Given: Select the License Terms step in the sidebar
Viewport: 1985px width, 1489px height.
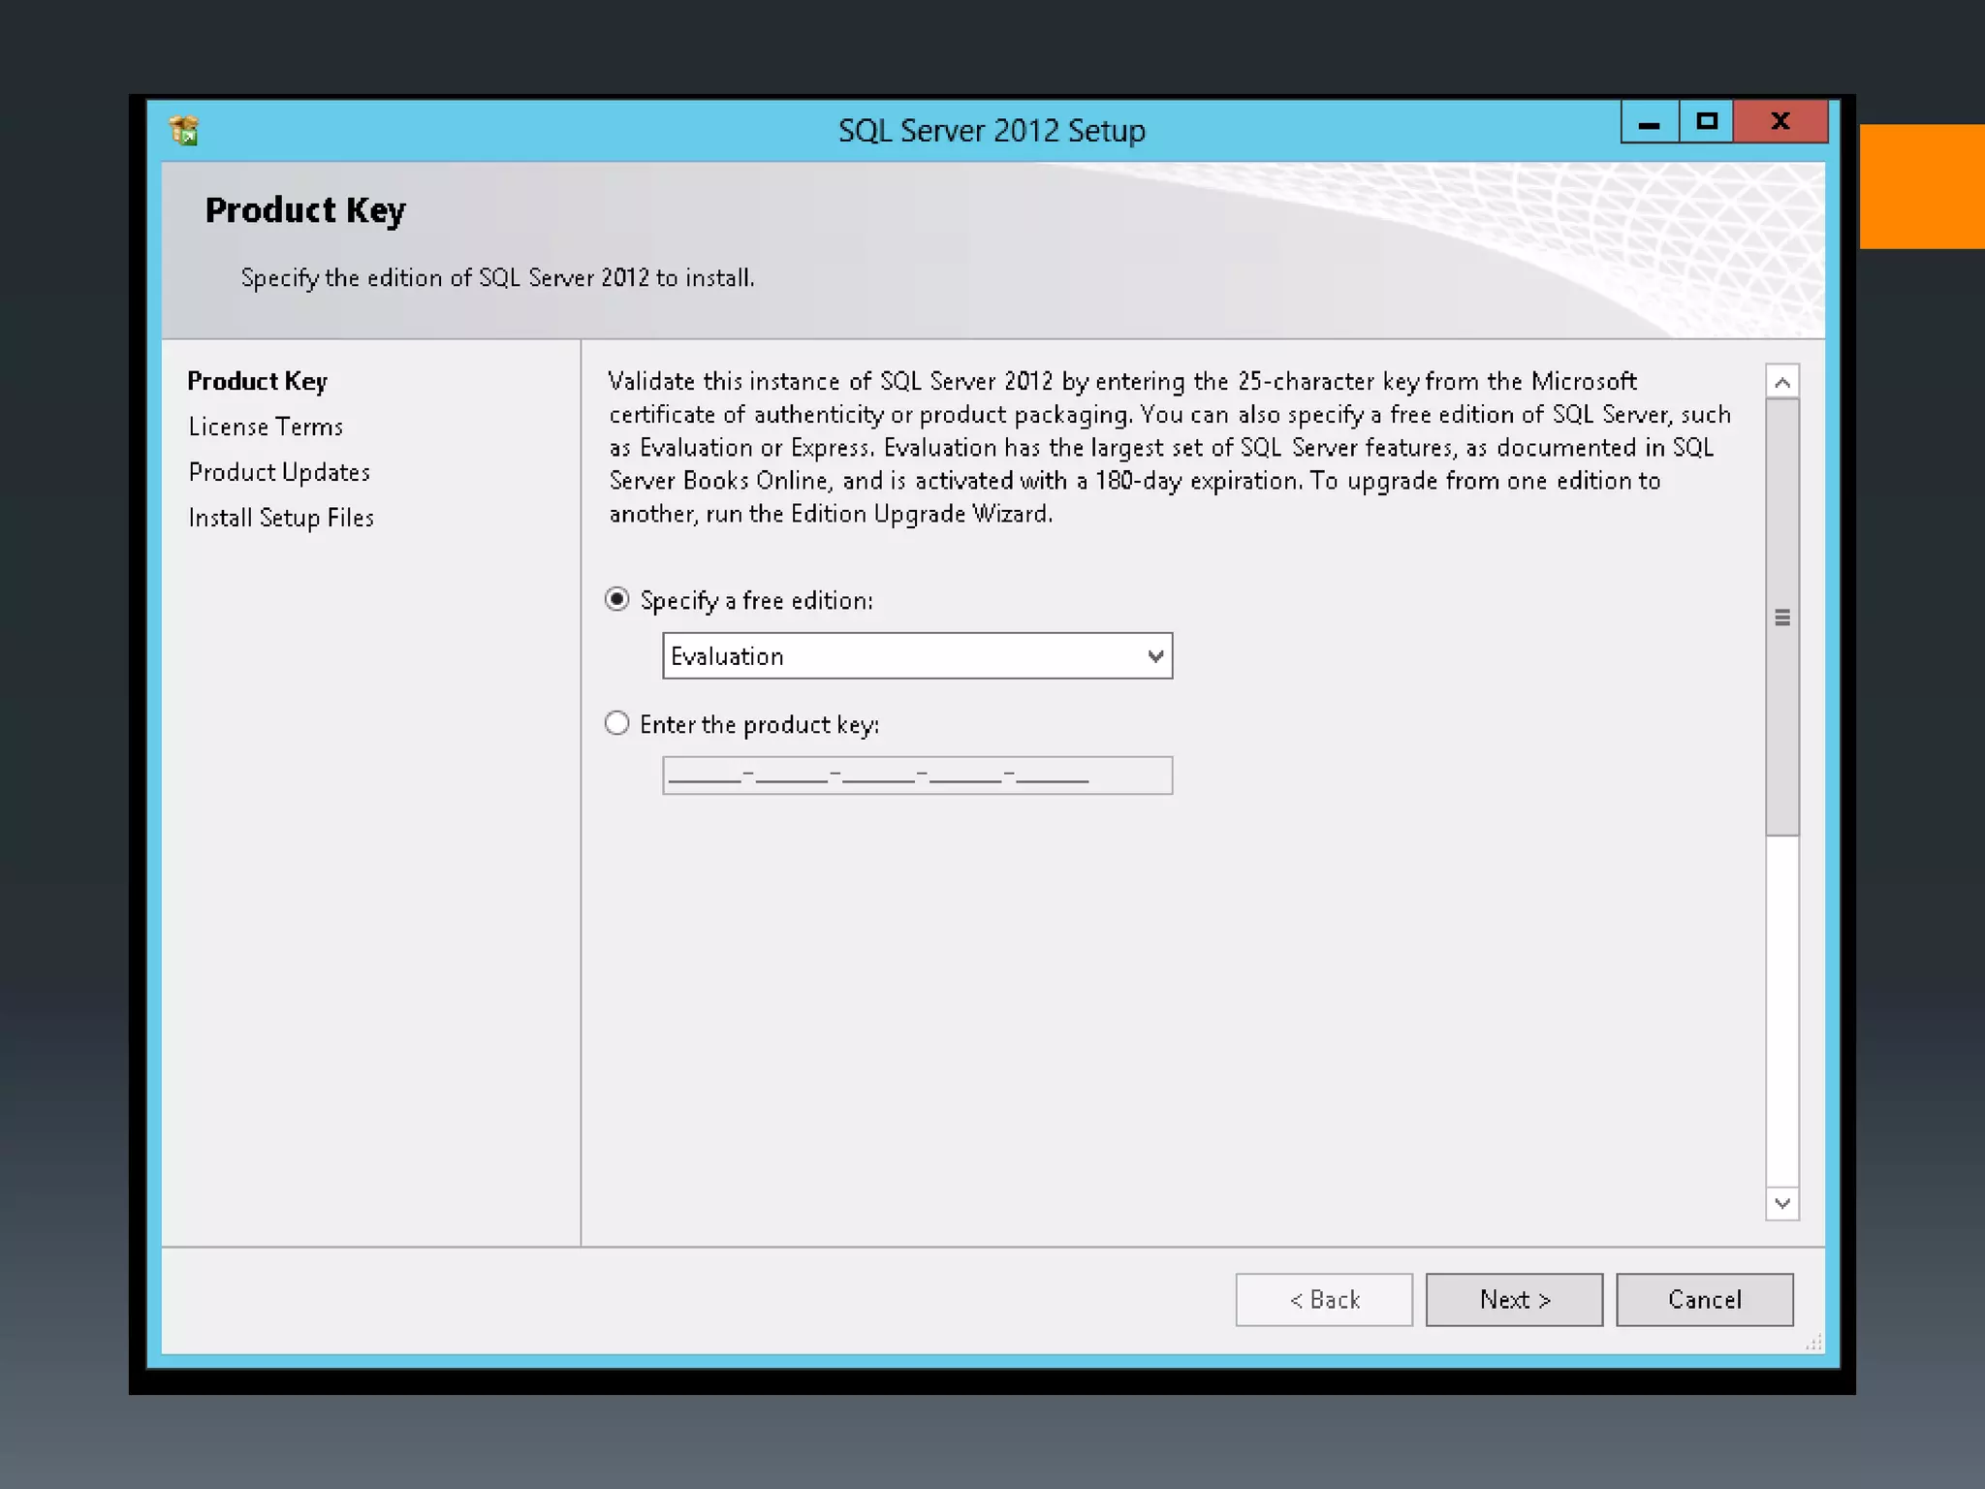Looking at the screenshot, I should pos(266,427).
